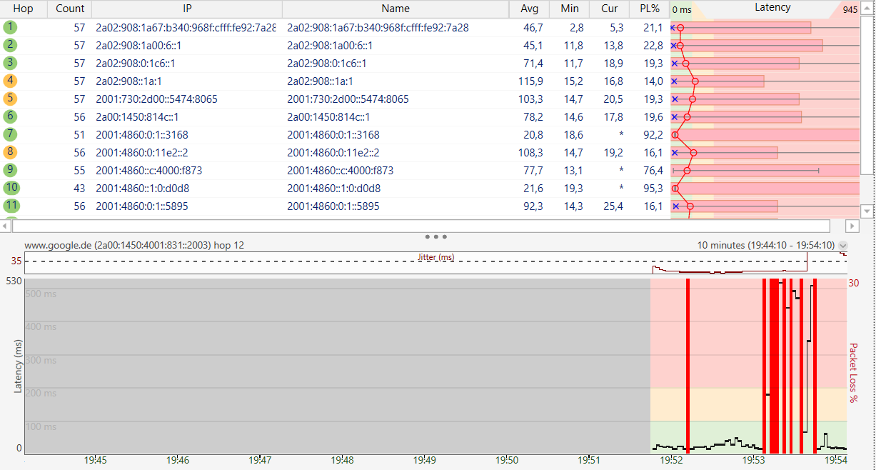876x470 pixels.
Task: Click the 19:52 time axis label
Action: pyautogui.click(x=672, y=461)
